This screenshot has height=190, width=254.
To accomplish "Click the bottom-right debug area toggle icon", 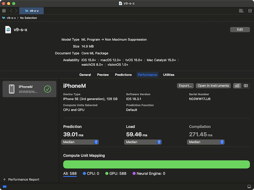I will 249,186.
